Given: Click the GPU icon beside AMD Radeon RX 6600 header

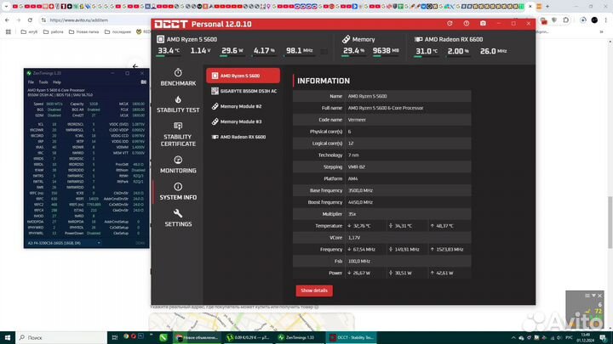Looking at the screenshot, I should (418, 39).
